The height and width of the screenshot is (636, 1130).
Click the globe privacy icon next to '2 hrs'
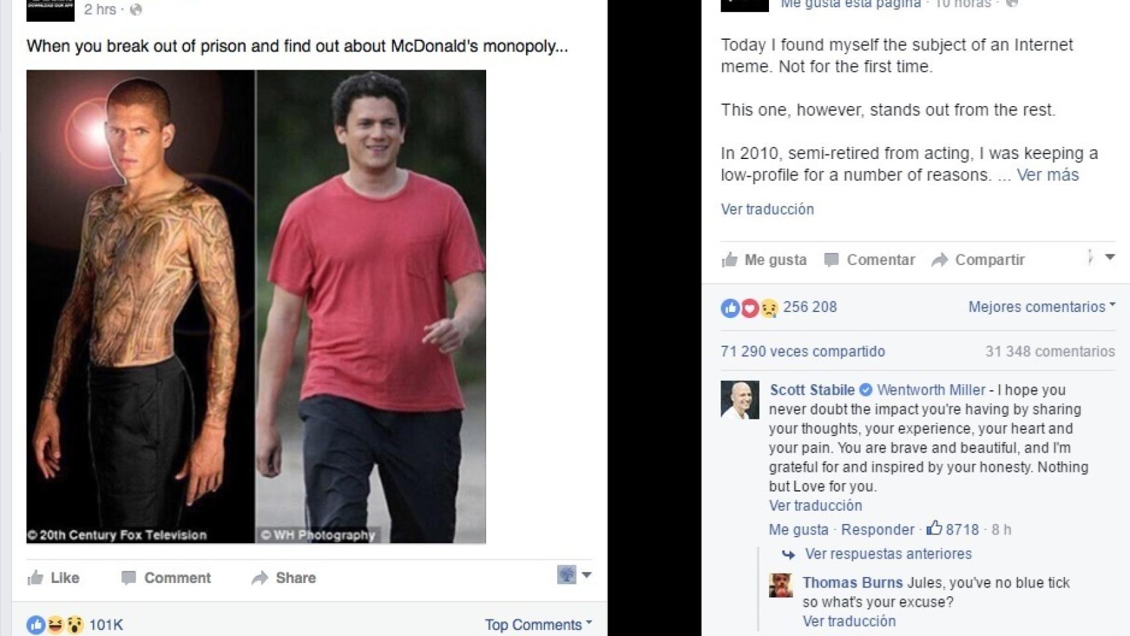tap(136, 9)
